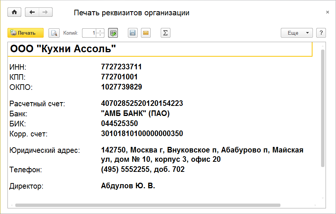Viewport: 336px width, 214px height.
Task: Click the ИНН value 7727233711
Action: tap(121, 67)
